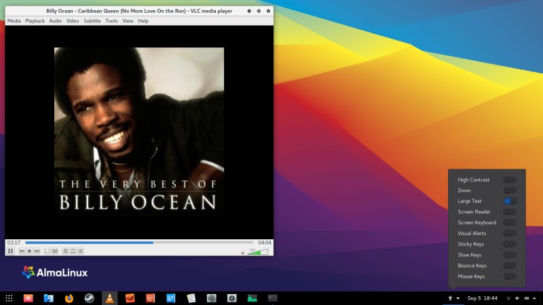Toggle the Mouse Keys switch
The height and width of the screenshot is (305, 543).
510,277
